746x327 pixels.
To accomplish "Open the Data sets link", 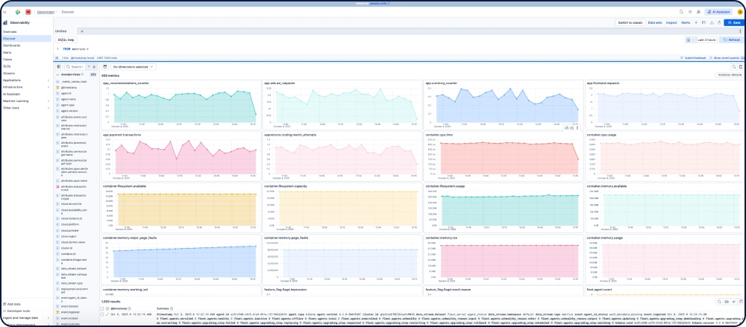I will 655,23.
